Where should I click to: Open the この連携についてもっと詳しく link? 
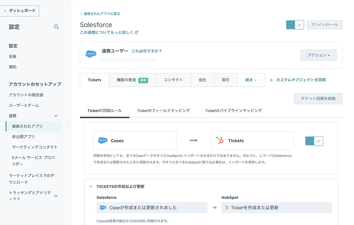pos(107,32)
